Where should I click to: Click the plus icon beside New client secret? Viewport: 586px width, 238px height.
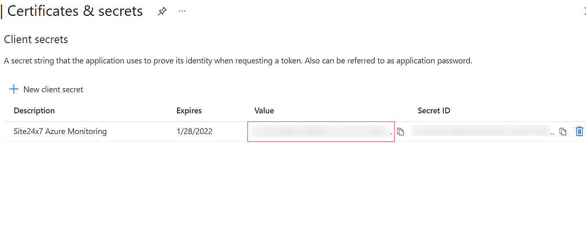[14, 89]
